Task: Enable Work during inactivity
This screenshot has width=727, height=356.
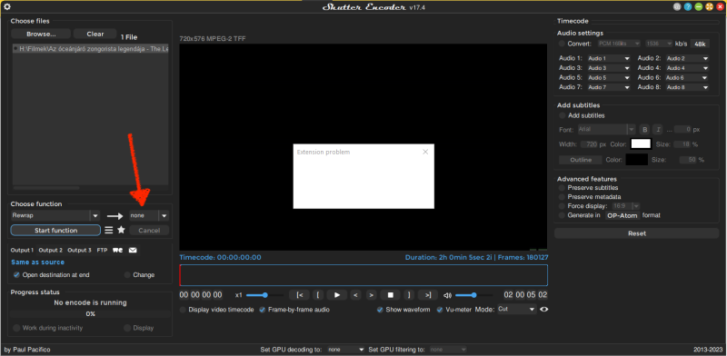Action: [16, 328]
